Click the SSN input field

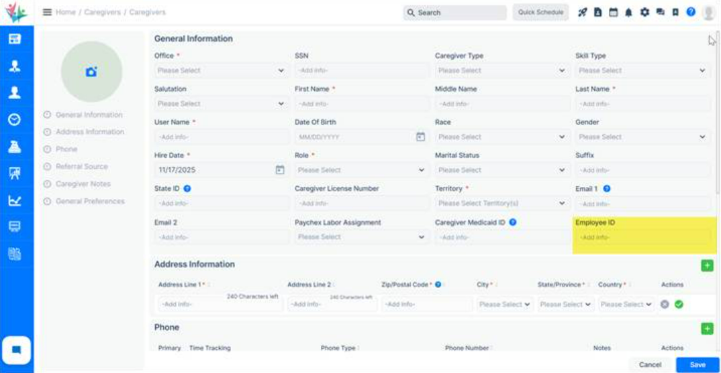[x=361, y=71]
